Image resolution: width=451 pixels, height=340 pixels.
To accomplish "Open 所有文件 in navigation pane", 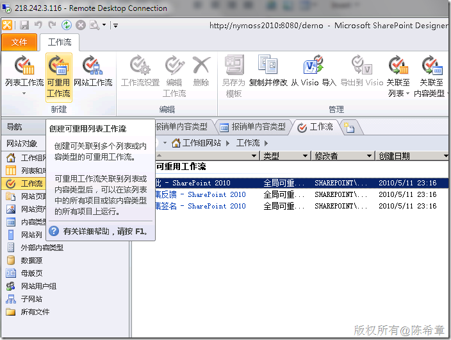I will pyautogui.click(x=28, y=312).
